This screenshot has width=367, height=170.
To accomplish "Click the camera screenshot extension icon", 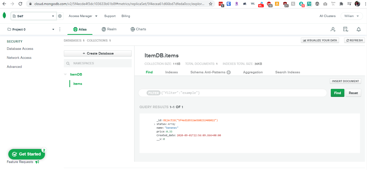I will pyautogui.click(x=325, y=4).
